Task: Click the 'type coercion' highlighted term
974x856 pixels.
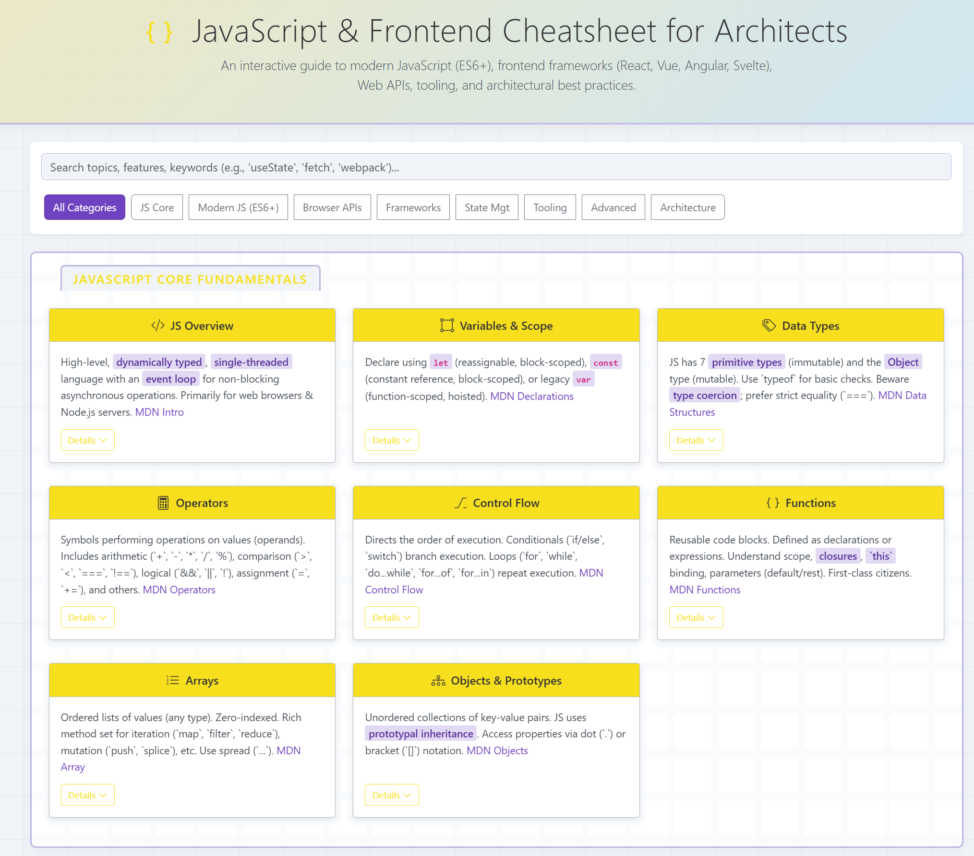Action: click(705, 395)
